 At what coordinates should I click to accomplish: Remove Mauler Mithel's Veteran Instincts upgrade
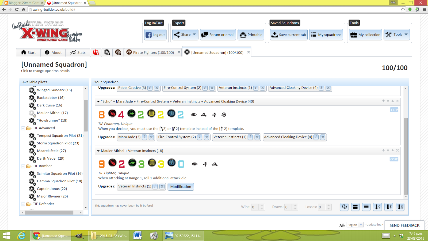(x=162, y=186)
